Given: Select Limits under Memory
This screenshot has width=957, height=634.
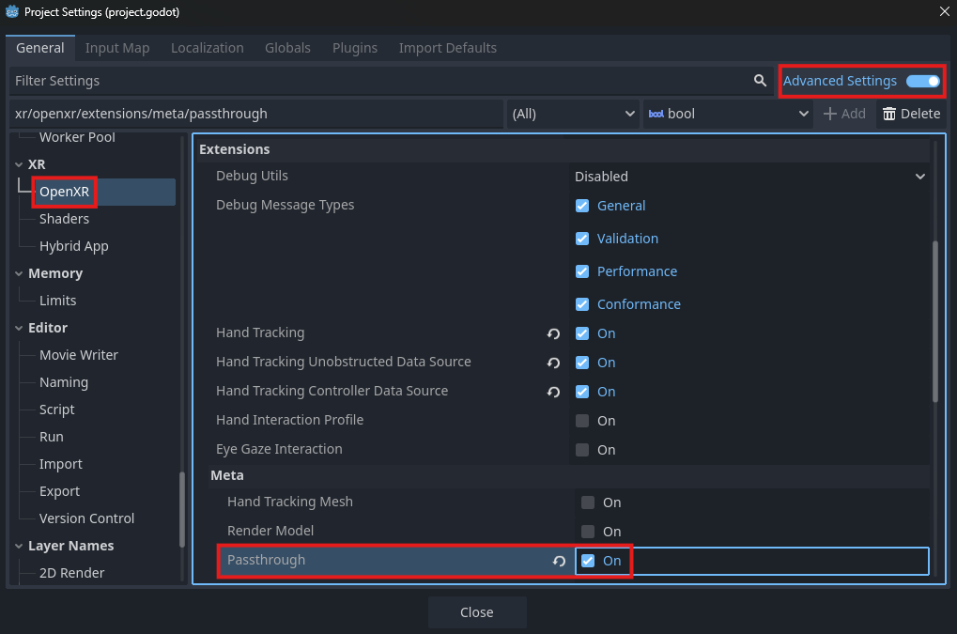Looking at the screenshot, I should 58,301.
